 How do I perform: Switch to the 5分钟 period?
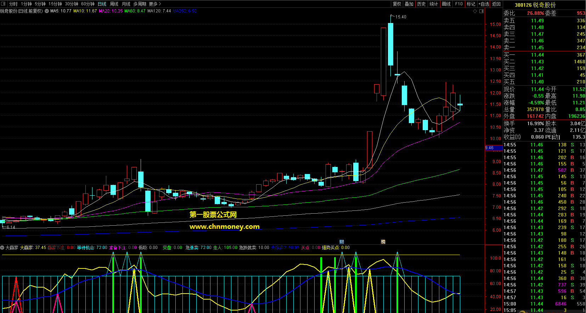coord(40,4)
